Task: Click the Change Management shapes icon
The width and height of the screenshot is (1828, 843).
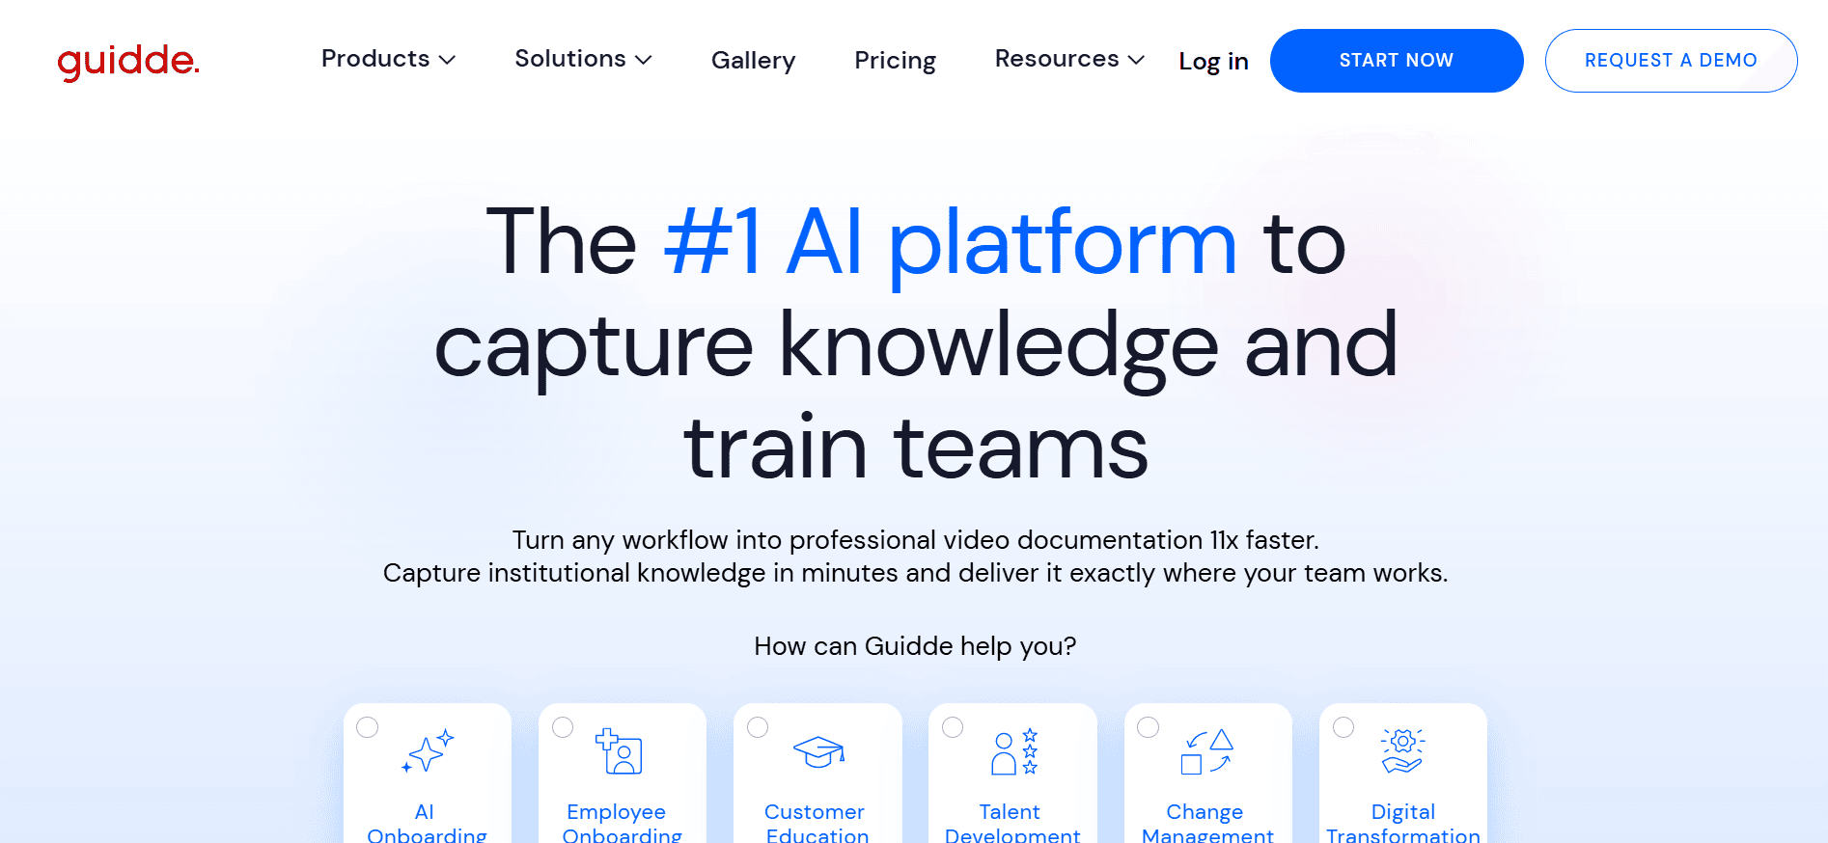Action: click(x=1207, y=751)
